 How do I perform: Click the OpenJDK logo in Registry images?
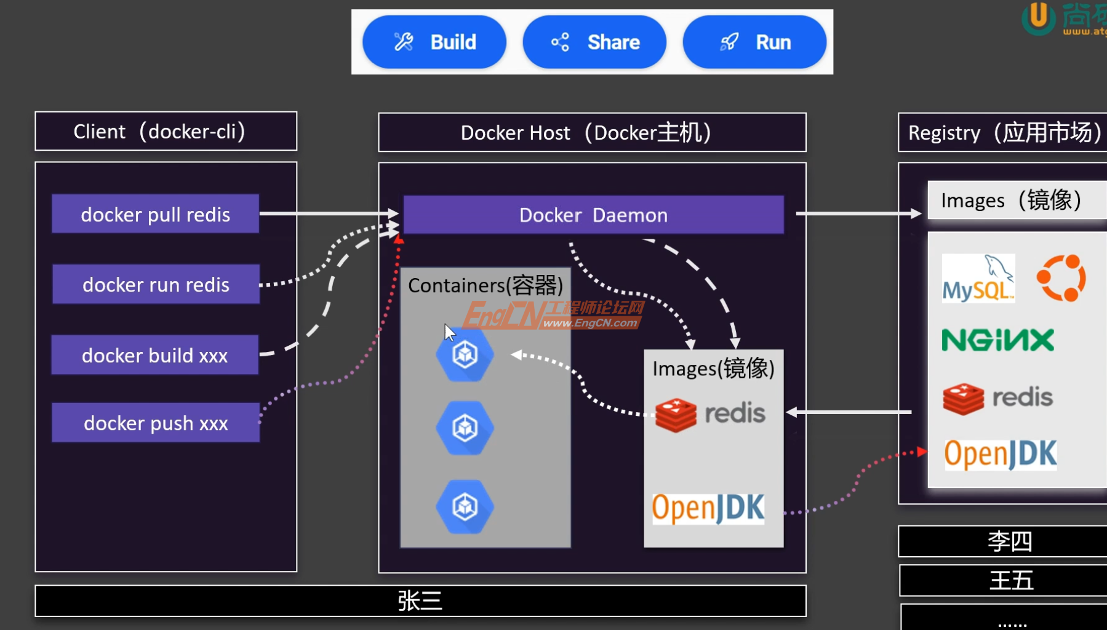coord(1001,454)
